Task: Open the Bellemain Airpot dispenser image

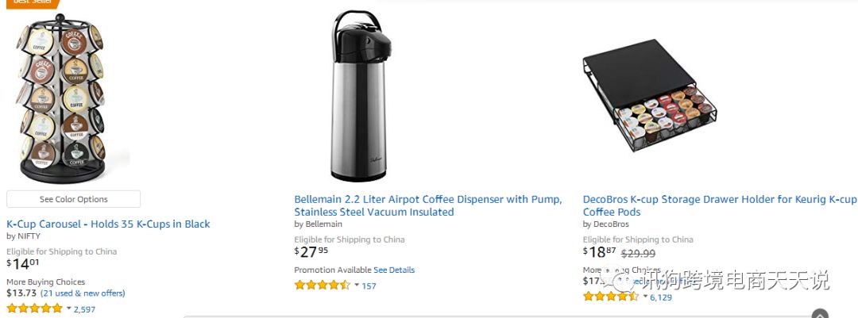Action: (x=357, y=95)
